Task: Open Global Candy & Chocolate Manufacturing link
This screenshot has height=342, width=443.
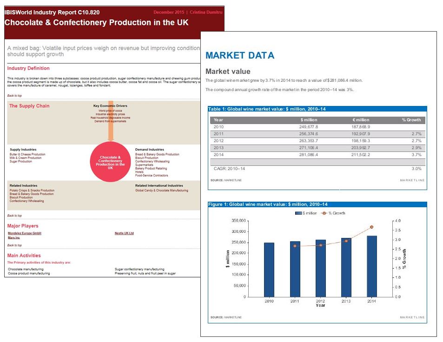Action: 161,191
